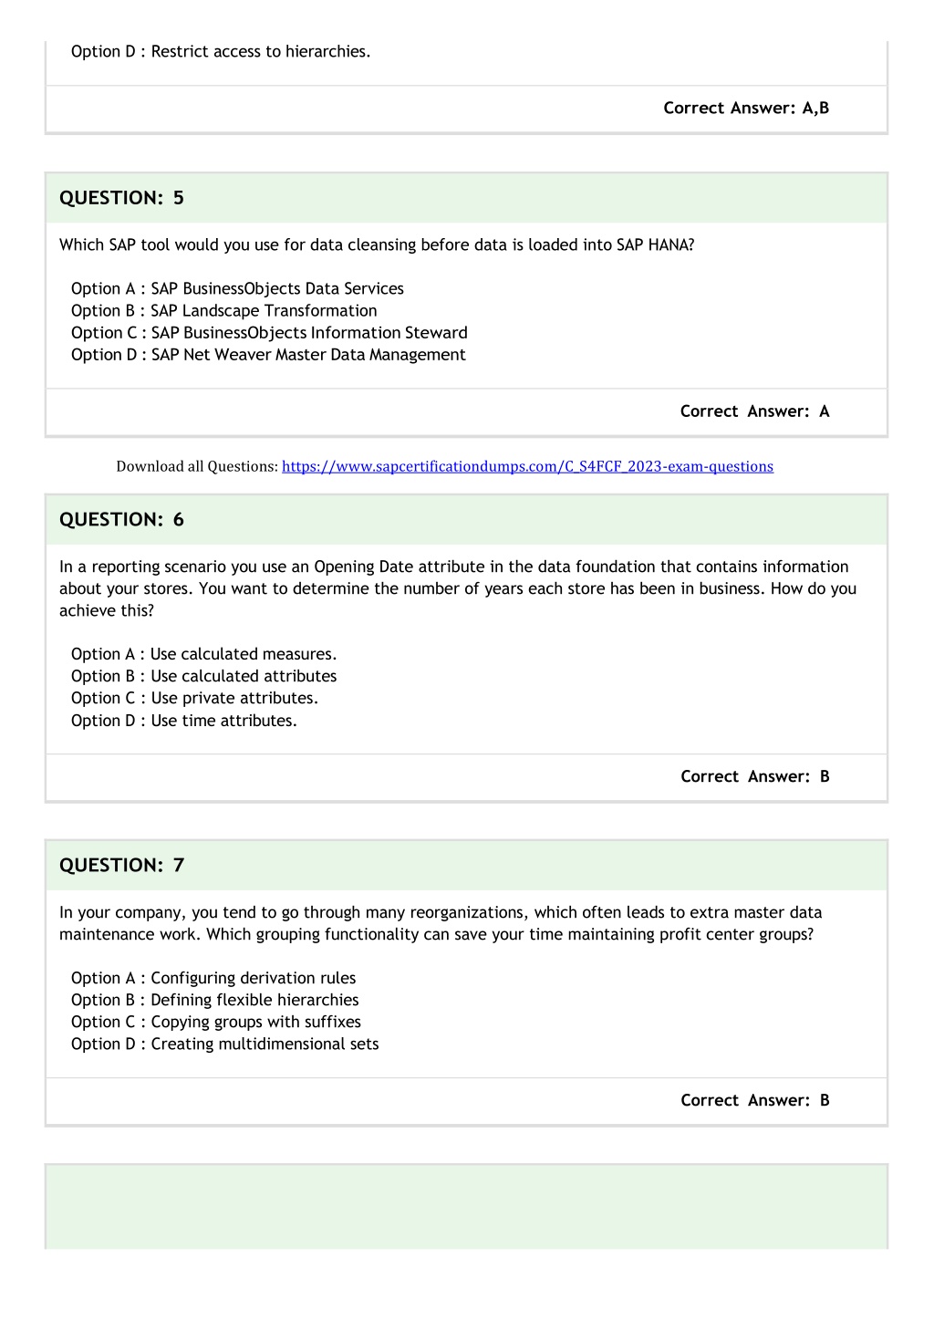This screenshot has width=934, height=1320.
Task: Click Correct Answer: A,B text
Action: coord(746,108)
